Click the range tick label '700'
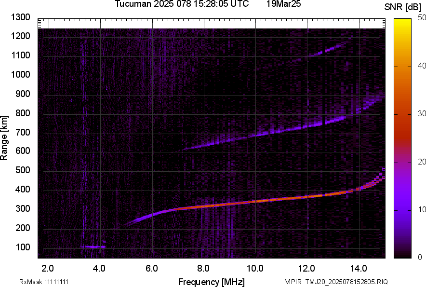Image resolution: width=426 pixels, height=287 pixels. (23, 133)
